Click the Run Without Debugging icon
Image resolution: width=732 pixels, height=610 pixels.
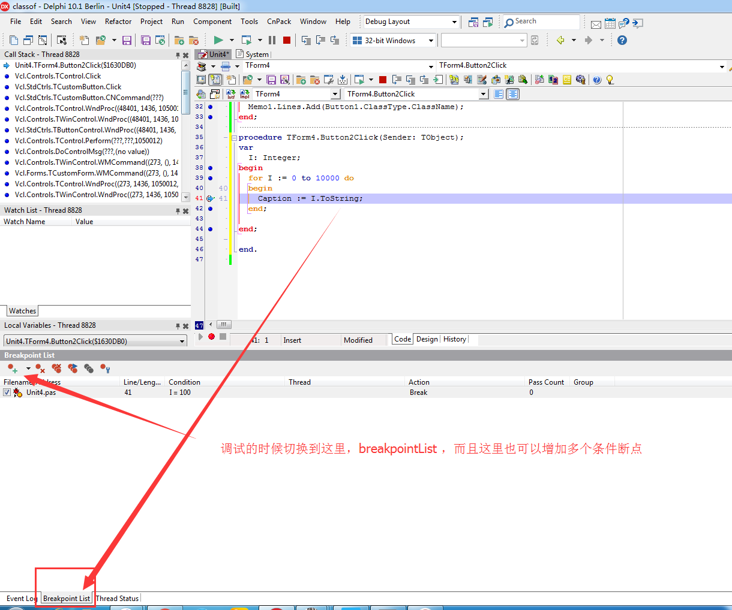coord(246,40)
